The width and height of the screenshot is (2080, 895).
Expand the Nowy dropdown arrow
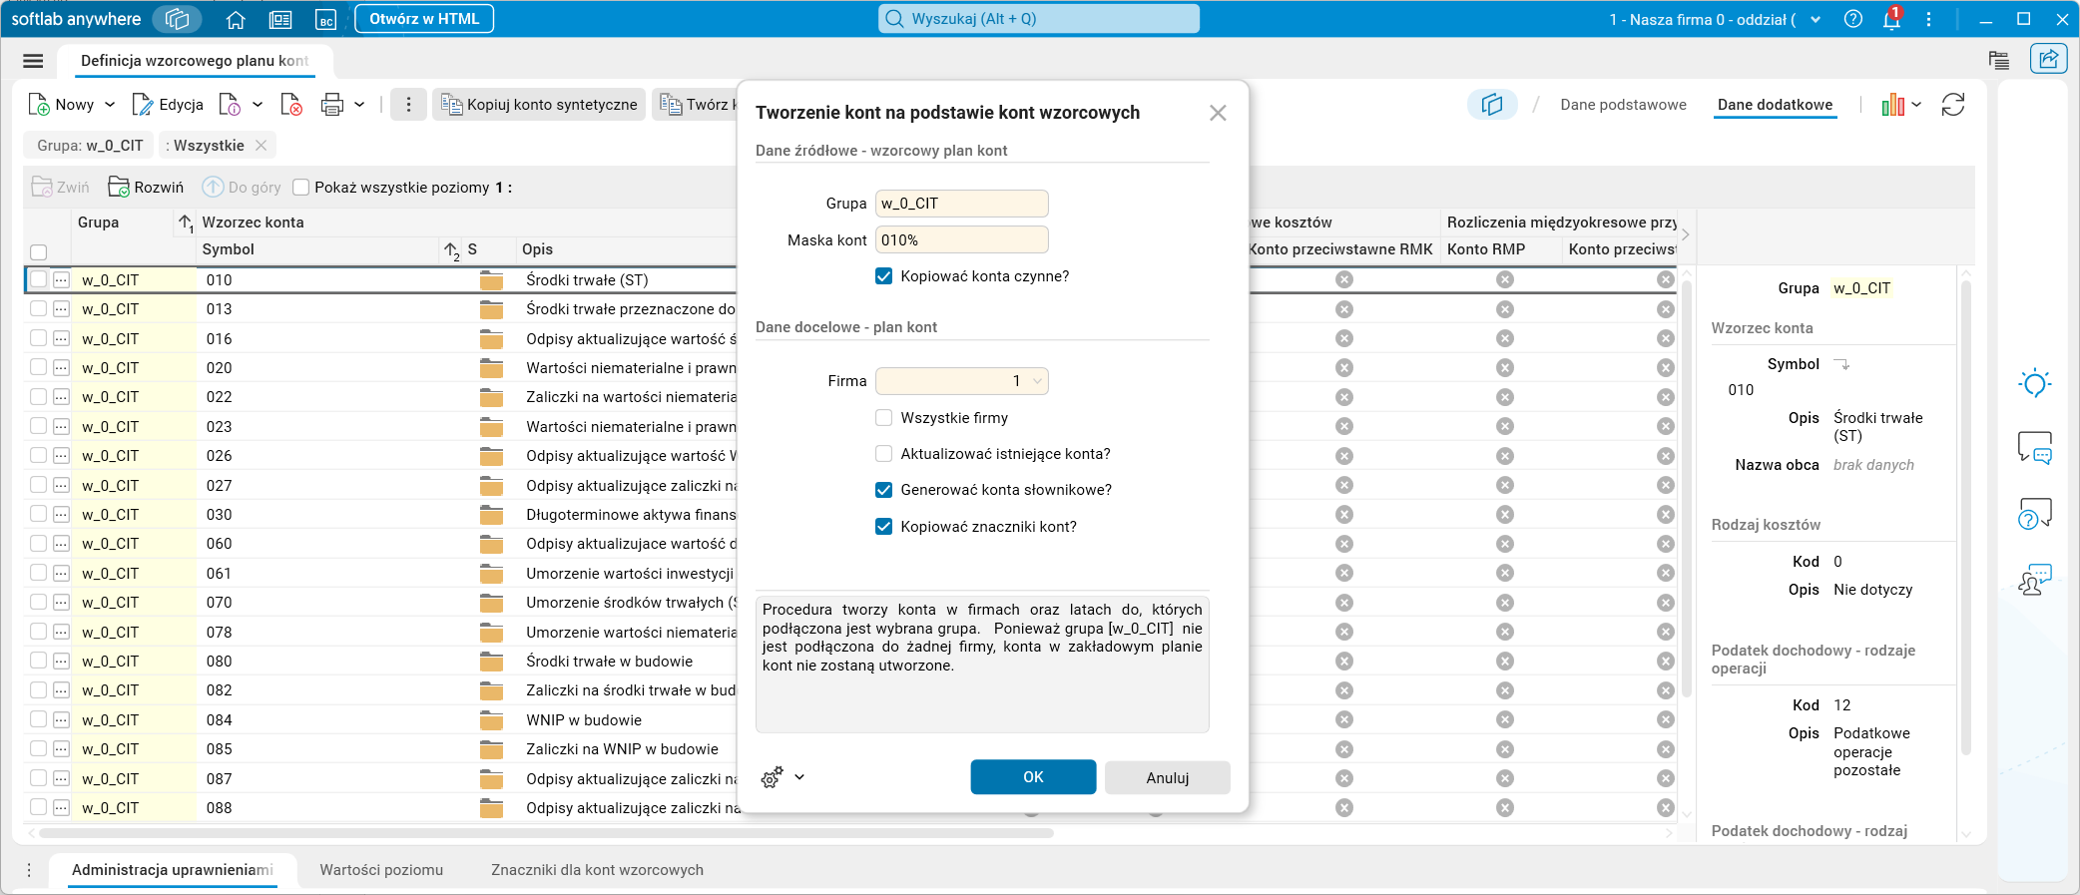point(110,105)
